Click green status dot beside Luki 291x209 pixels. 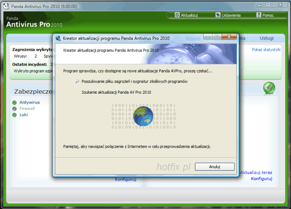click(x=15, y=115)
